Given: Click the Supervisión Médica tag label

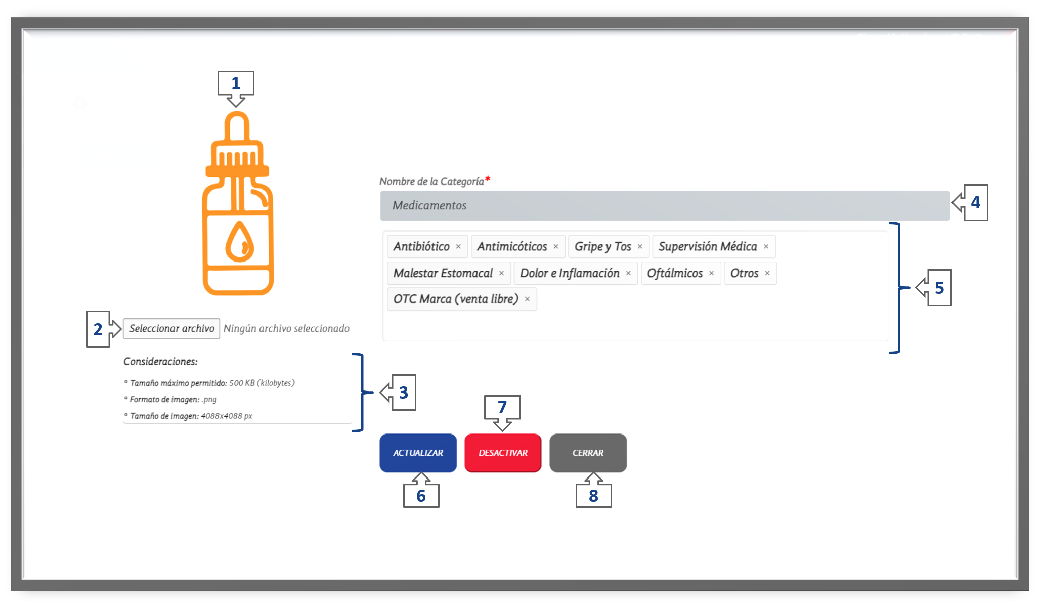Looking at the screenshot, I should [708, 247].
